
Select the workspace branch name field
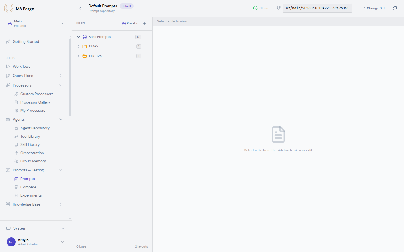pyautogui.click(x=317, y=8)
